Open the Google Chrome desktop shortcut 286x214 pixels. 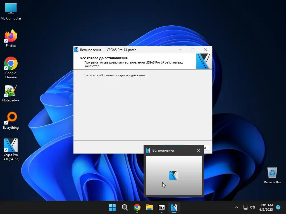point(11,67)
